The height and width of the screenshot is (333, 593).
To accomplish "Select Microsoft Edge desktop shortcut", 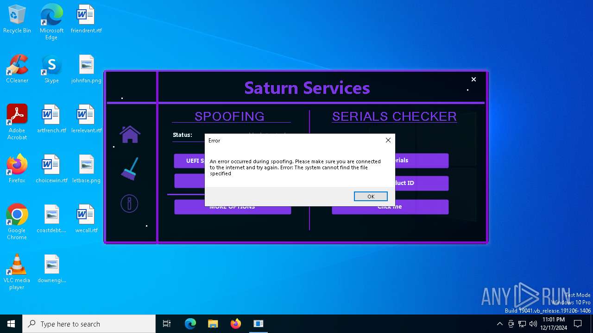I will [51, 22].
